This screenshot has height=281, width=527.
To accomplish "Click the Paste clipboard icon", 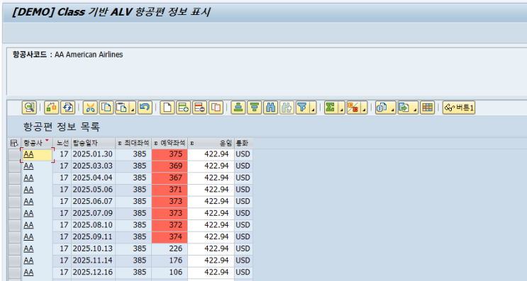I will click(122, 108).
